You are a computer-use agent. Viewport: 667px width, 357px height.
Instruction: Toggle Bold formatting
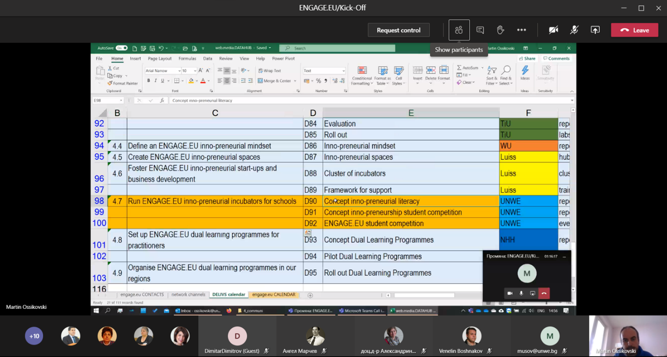(149, 81)
